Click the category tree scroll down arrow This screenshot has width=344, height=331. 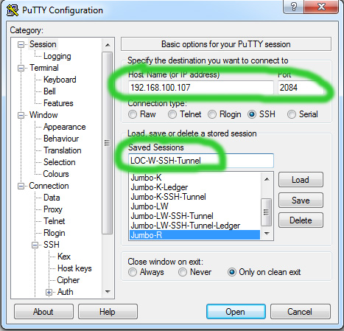pyautogui.click(x=108, y=292)
